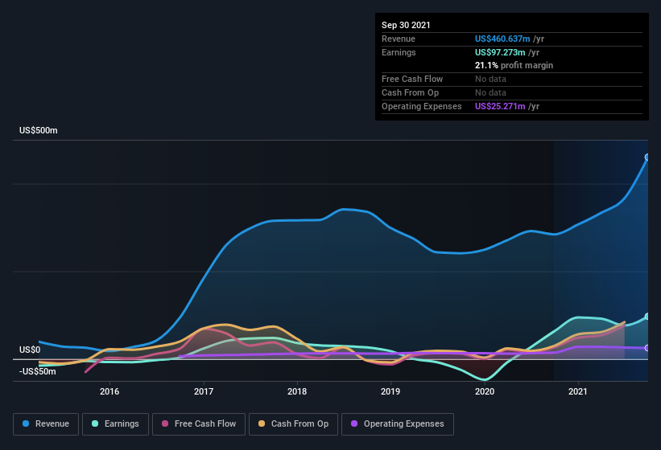Click the Operating Expenses row label in tooltip

pos(422,106)
